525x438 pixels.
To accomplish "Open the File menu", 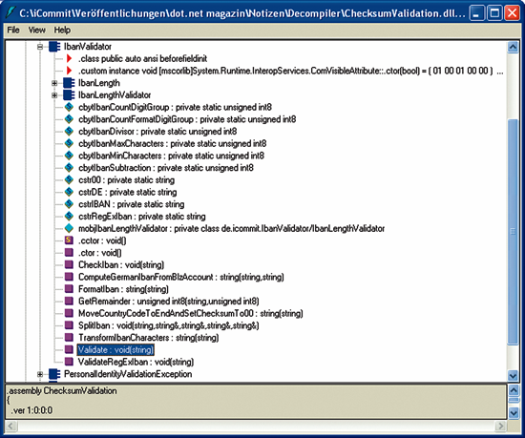I will tap(13, 31).
